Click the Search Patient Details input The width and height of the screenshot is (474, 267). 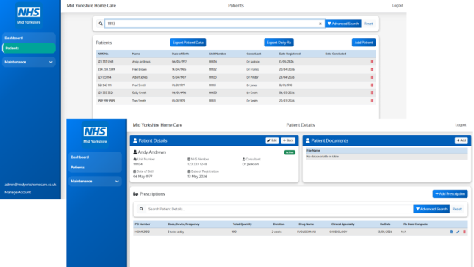click(x=279, y=209)
